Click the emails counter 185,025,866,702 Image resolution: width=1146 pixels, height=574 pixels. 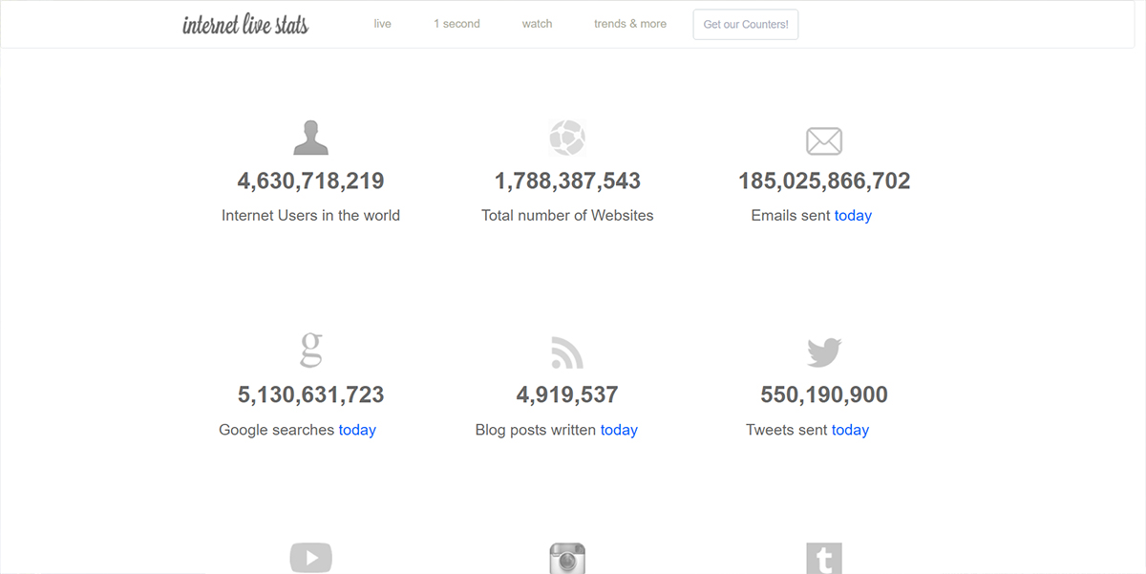[824, 181]
